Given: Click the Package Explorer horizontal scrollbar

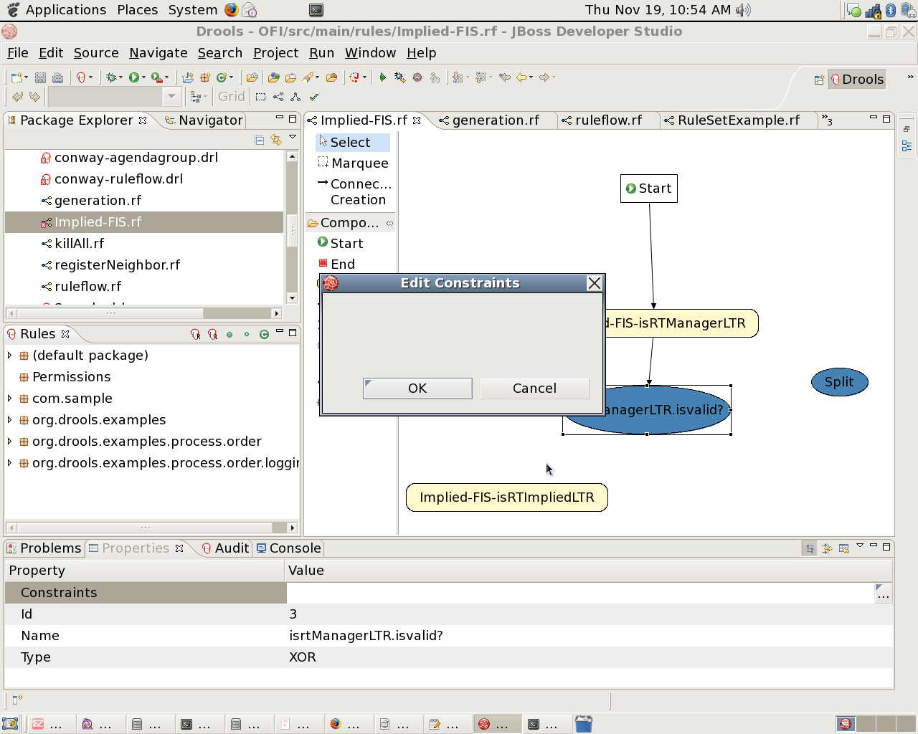Looking at the screenshot, I should tap(111, 313).
